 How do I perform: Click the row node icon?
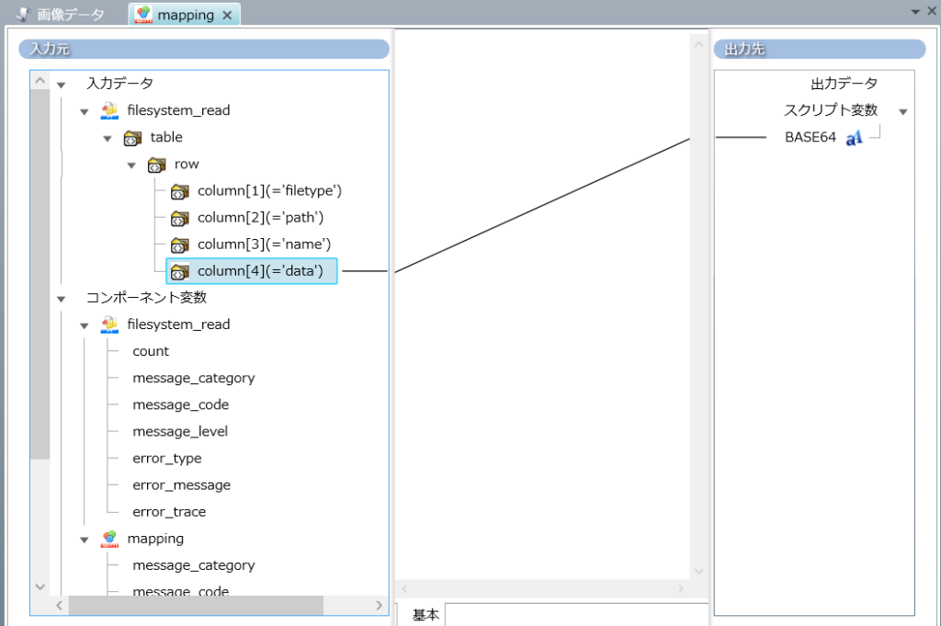(x=157, y=165)
